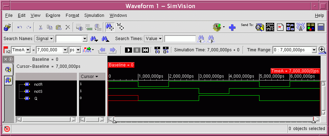
Task: Click the calculator icon in Send To
Action: [x=321, y=27]
